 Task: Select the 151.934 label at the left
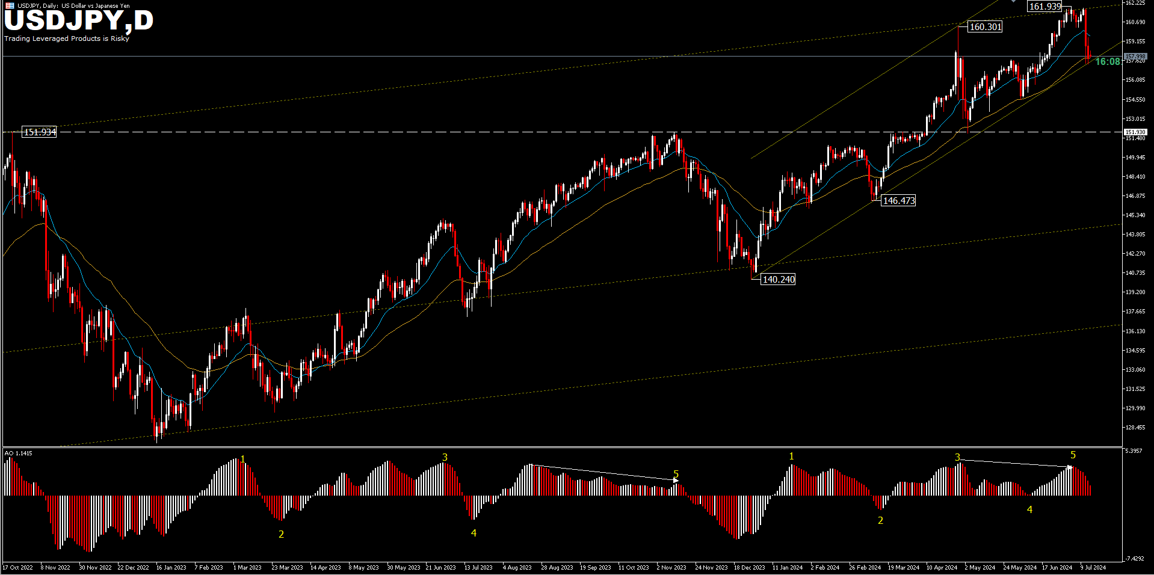[40, 132]
